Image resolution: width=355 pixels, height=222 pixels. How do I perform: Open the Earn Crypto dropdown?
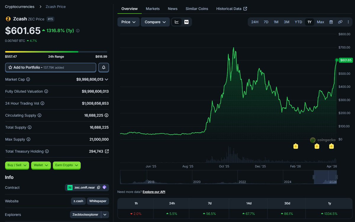coord(67,165)
